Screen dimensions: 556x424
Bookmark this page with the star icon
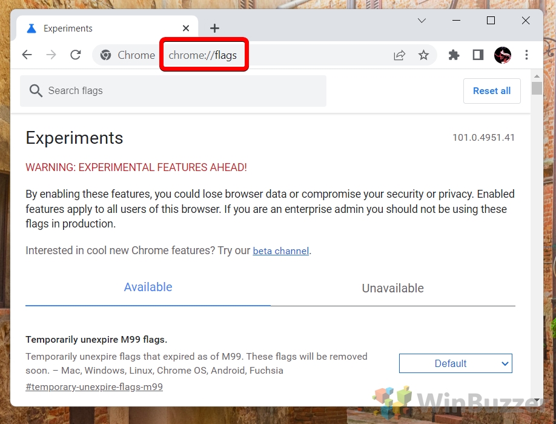(x=423, y=55)
